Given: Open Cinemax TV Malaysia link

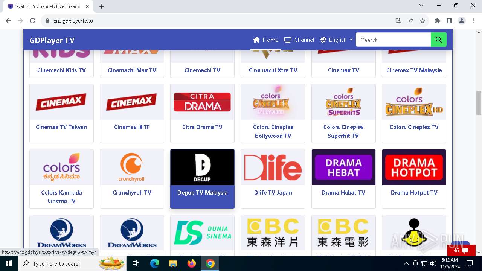Looking at the screenshot, I should click(414, 70).
